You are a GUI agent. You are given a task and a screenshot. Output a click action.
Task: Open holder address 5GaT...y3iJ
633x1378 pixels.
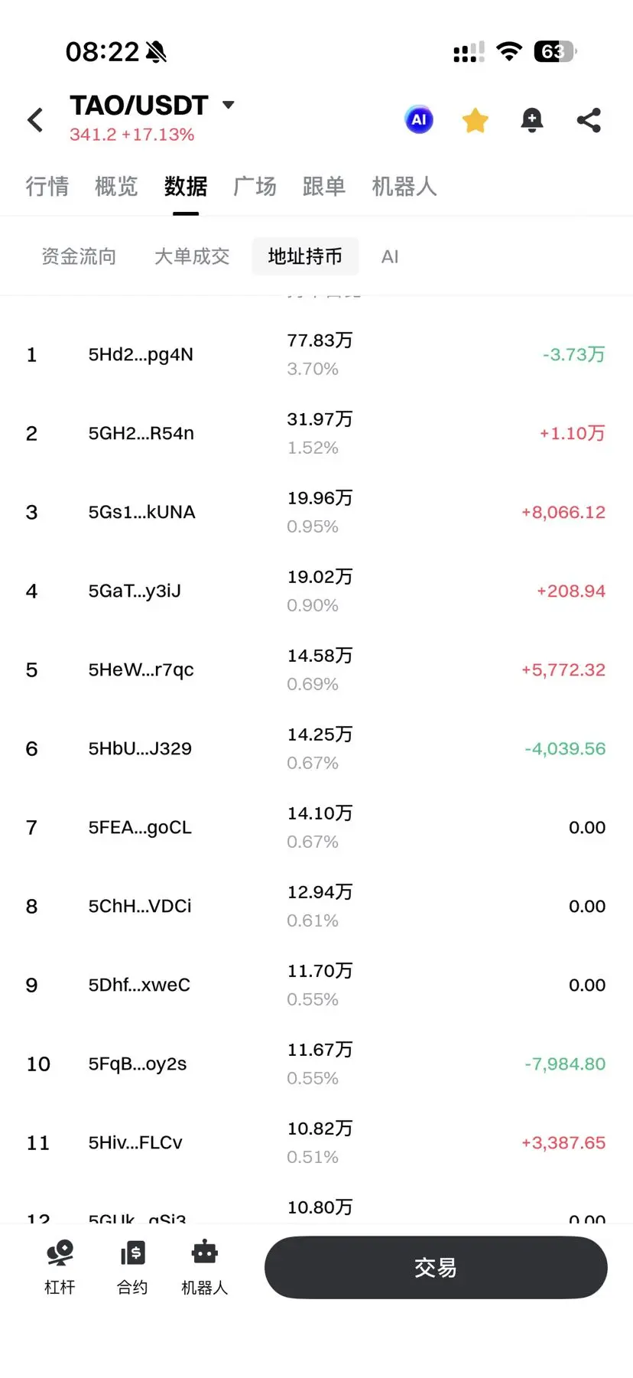(135, 591)
